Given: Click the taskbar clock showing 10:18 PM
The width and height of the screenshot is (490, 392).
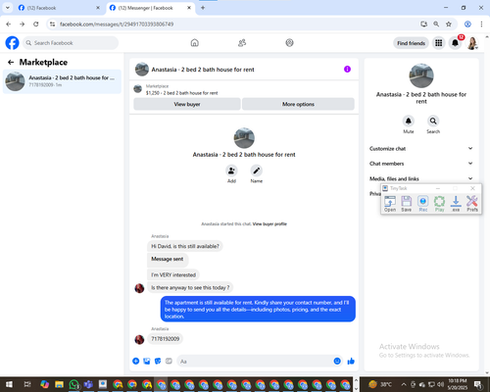Looking at the screenshot, I should click(458, 384).
